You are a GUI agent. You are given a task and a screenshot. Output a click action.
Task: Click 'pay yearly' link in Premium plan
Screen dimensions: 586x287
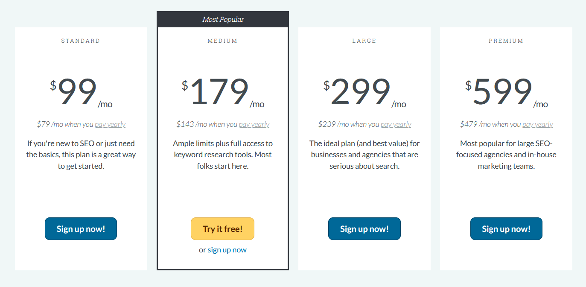(x=537, y=124)
